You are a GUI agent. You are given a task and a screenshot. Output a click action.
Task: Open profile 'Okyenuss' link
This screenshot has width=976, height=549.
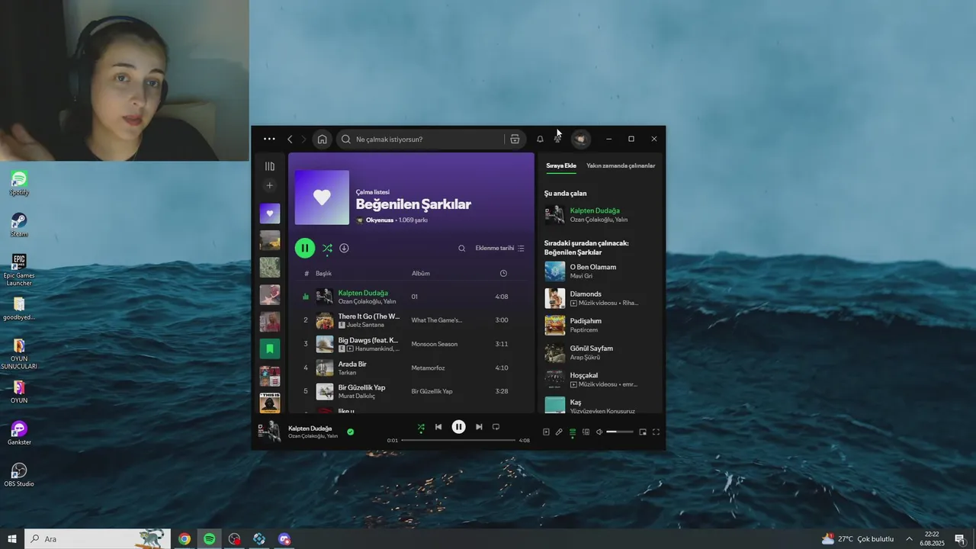click(x=380, y=220)
